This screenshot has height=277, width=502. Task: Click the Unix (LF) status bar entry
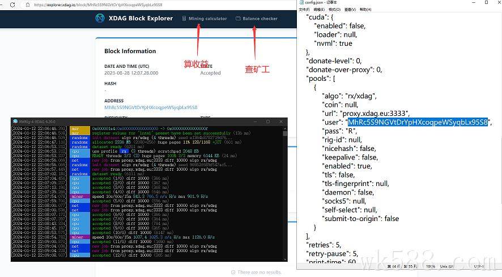(x=447, y=266)
